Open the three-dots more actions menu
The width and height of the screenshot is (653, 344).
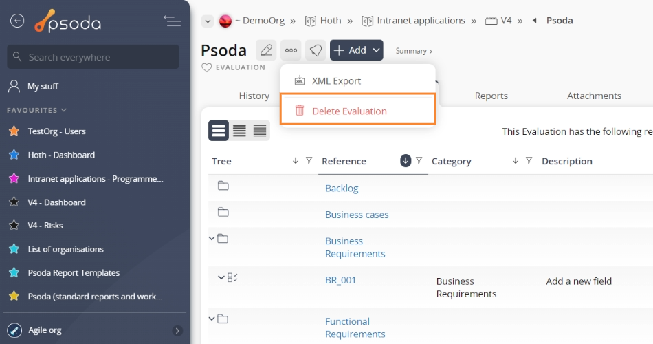click(291, 50)
